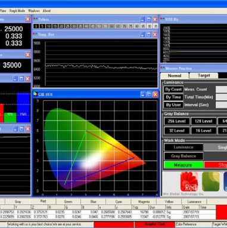Open the Graph Mode menu

(x=17, y=11)
